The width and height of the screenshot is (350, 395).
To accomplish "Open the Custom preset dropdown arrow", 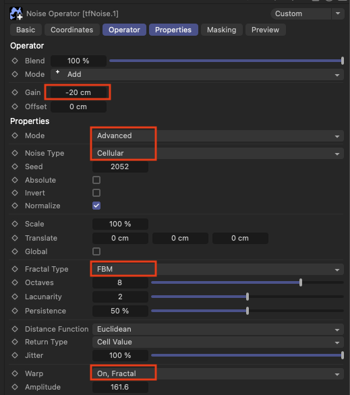I will pos(338,13).
